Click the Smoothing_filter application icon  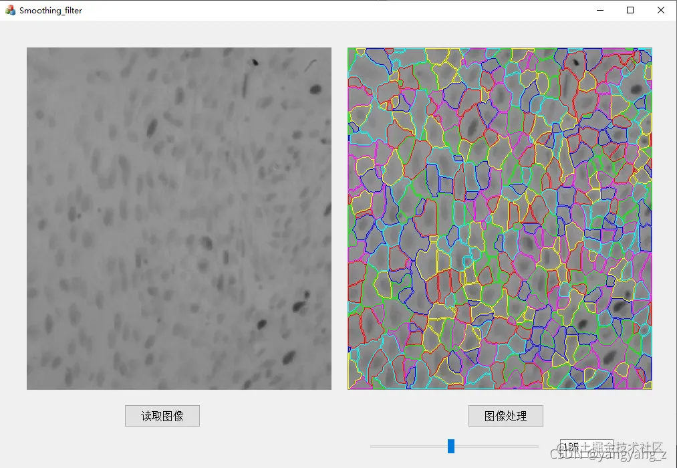9,10
